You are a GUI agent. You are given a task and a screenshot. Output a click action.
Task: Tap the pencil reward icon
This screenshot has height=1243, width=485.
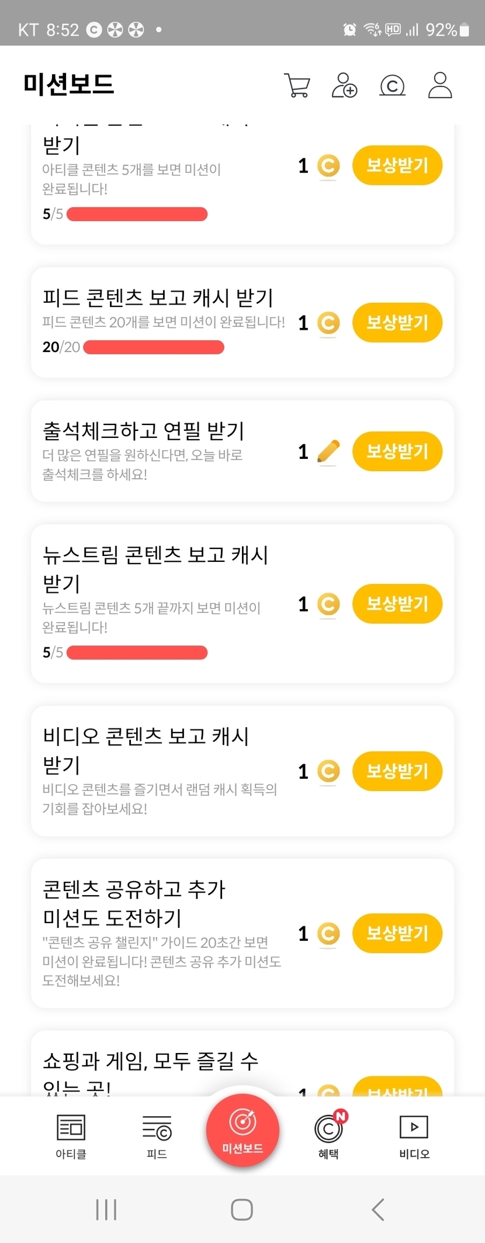[x=328, y=451]
